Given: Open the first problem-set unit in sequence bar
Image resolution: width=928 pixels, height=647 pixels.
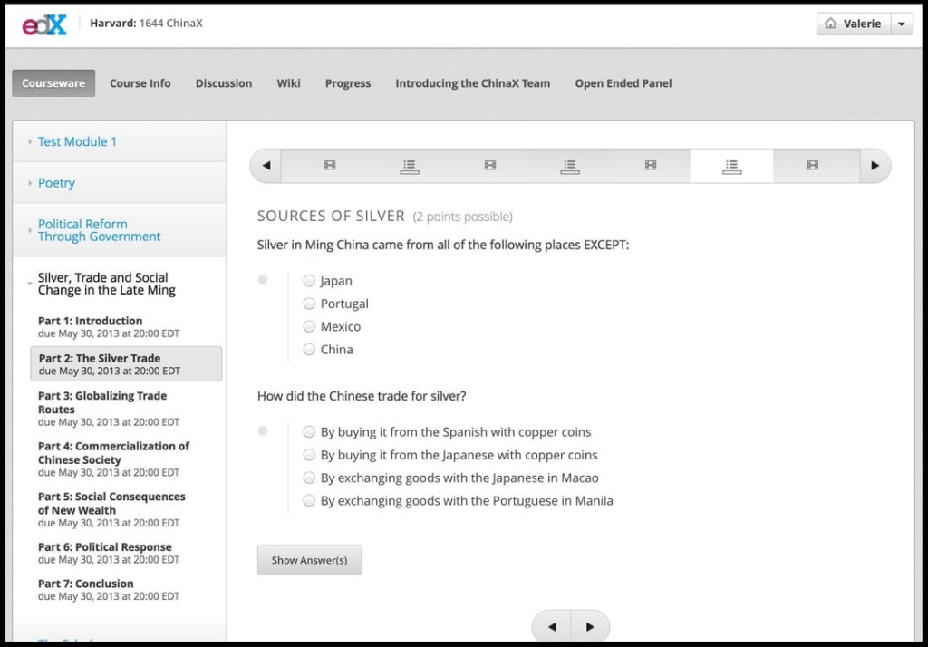Looking at the screenshot, I should (410, 166).
